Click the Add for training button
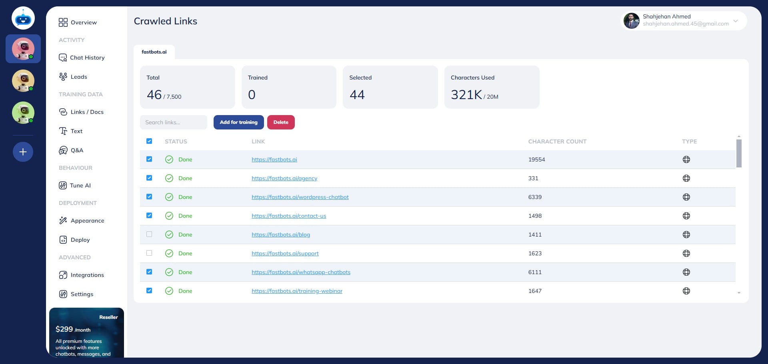768x364 pixels. pyautogui.click(x=238, y=122)
